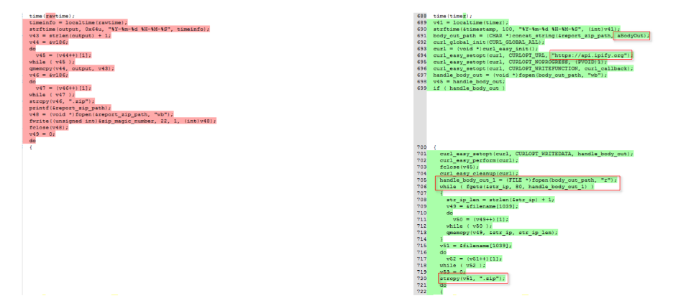Click the fclose(v48) line in left pane
This screenshot has height=301, width=681.
click(x=50, y=128)
